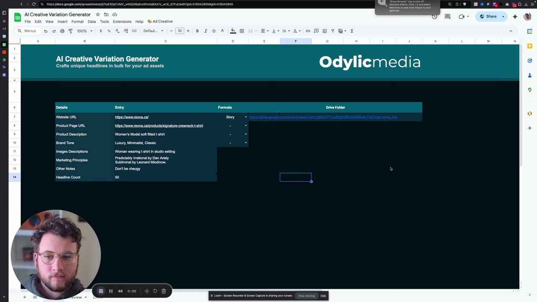Screen dimensions: 537x302
Task: Increase the font size
Action: point(188,31)
